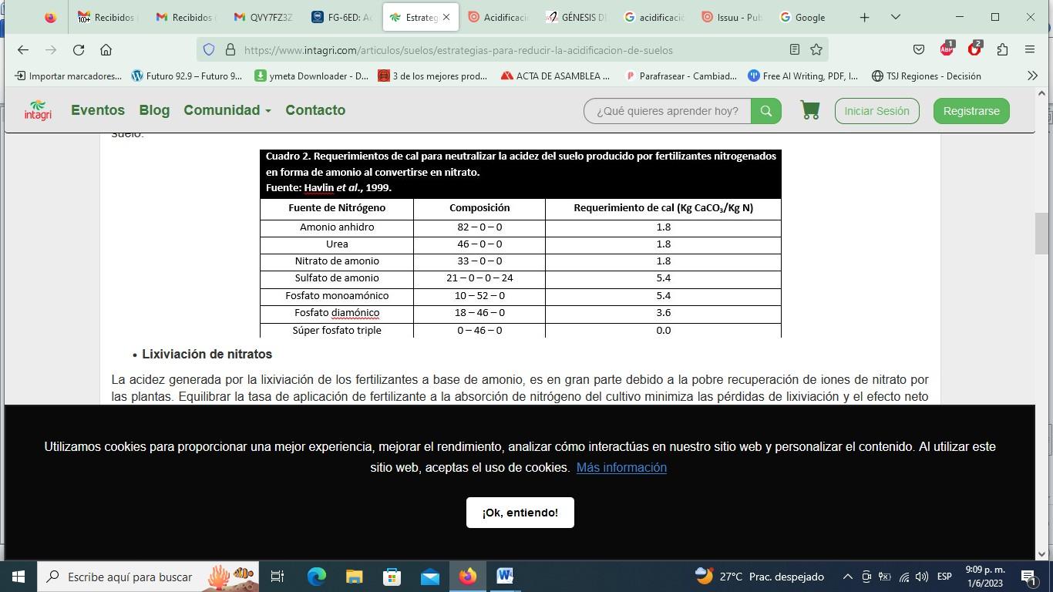The image size is (1053, 592).
Task: Open Microsoft Store from taskbar
Action: pyautogui.click(x=392, y=577)
